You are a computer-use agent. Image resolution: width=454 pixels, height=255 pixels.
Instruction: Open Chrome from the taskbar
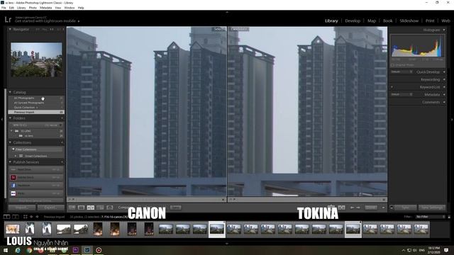pyautogui.click(x=29, y=250)
